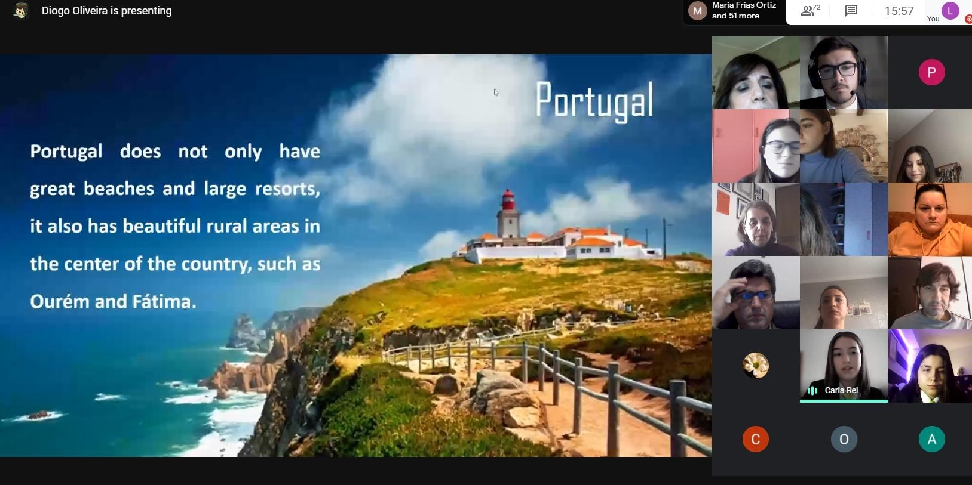Screen dimensions: 972x485
Task: Select the participant tile with grey O avatar
Action: (x=844, y=439)
